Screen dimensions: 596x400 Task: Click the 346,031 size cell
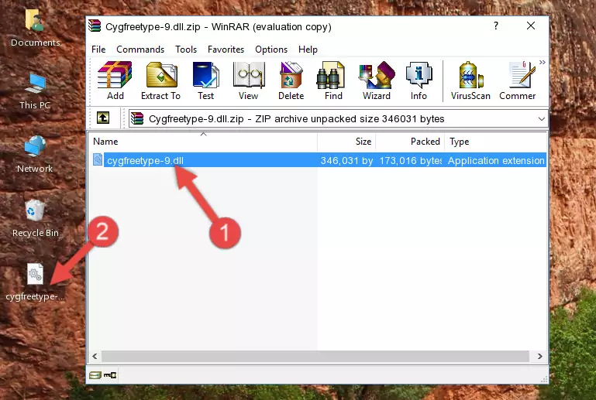pyautogui.click(x=346, y=160)
